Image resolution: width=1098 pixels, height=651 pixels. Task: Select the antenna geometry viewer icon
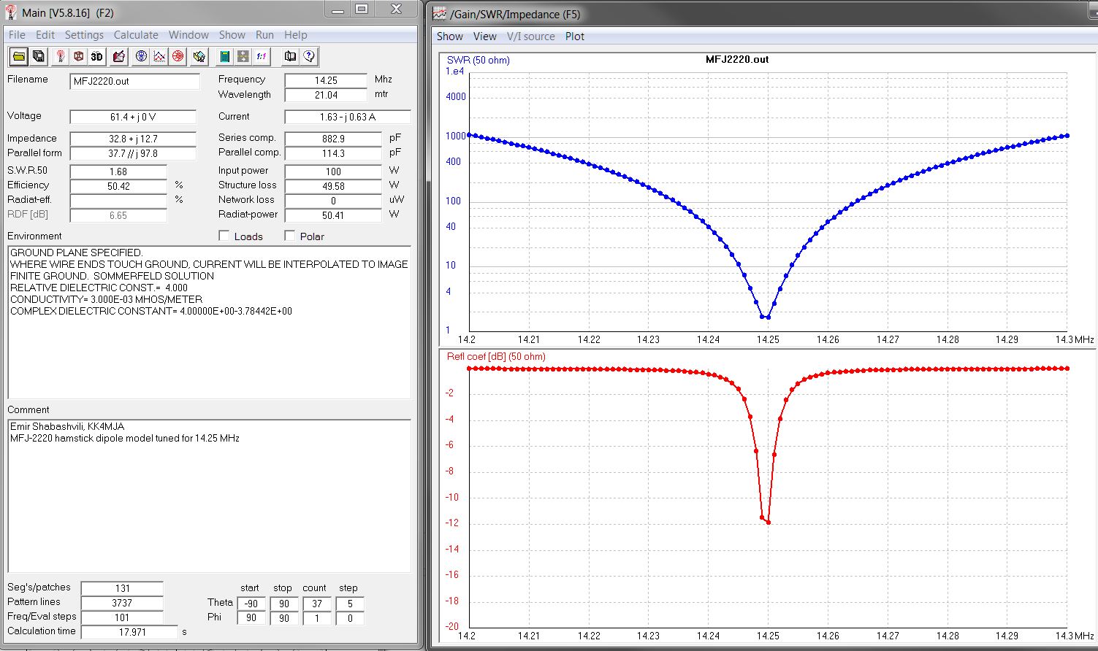tap(58, 56)
